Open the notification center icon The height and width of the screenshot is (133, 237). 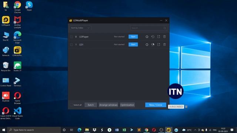(x=232, y=130)
